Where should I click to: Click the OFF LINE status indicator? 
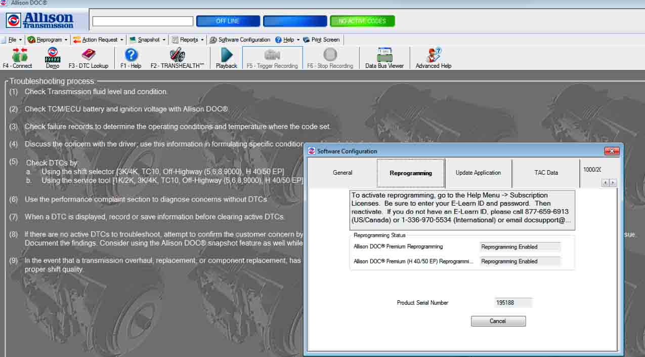coord(228,21)
